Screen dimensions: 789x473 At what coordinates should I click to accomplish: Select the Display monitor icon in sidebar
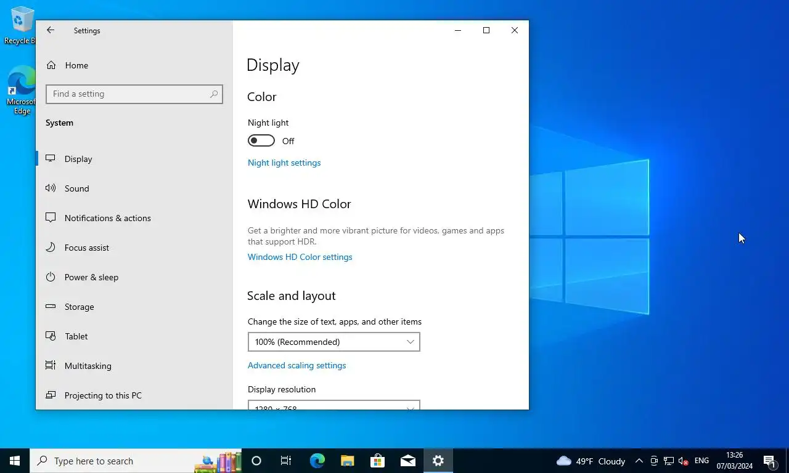tap(51, 158)
